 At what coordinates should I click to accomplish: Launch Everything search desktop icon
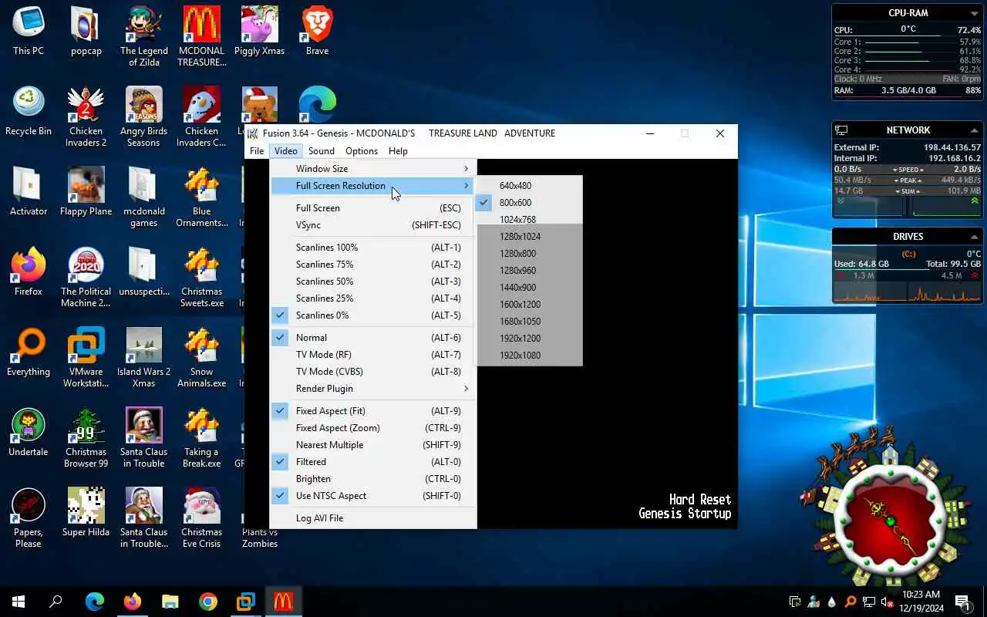point(29,352)
